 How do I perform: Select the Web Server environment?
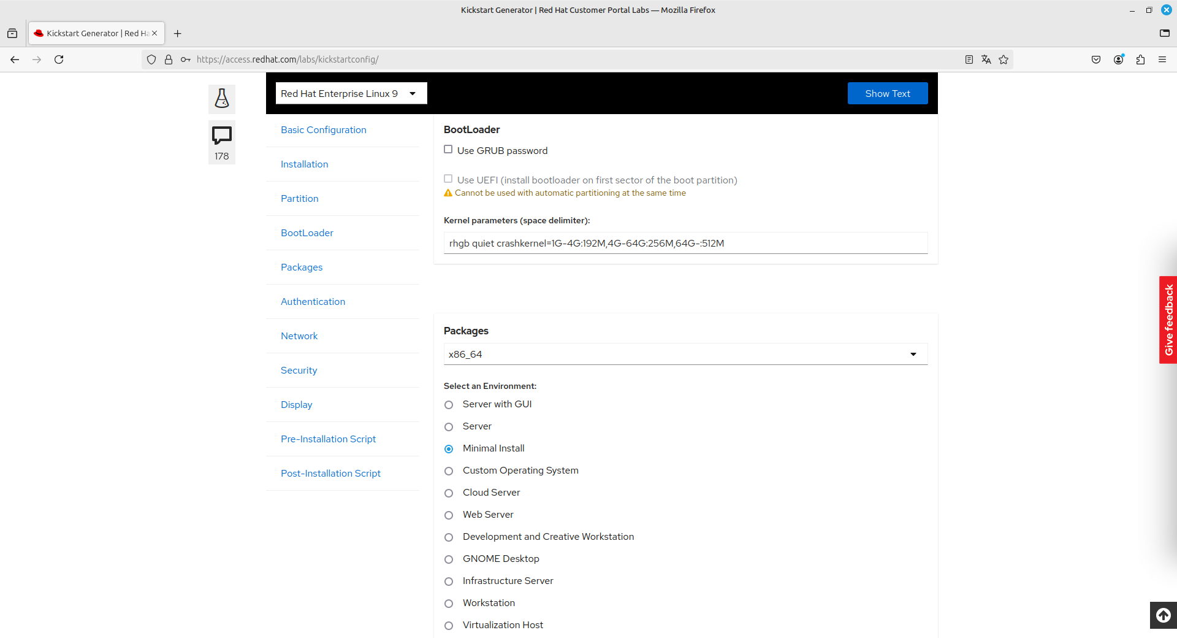tap(449, 515)
